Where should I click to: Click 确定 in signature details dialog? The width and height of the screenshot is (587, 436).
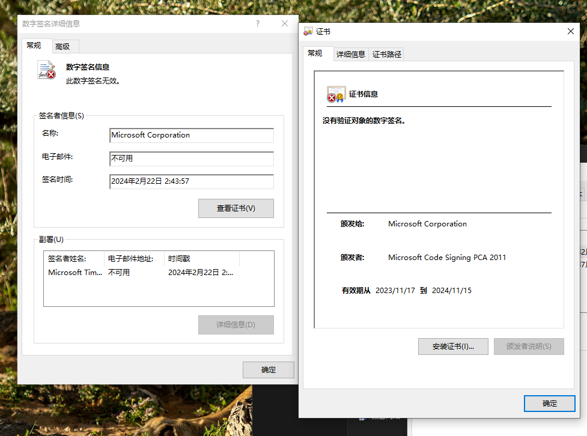click(x=269, y=370)
